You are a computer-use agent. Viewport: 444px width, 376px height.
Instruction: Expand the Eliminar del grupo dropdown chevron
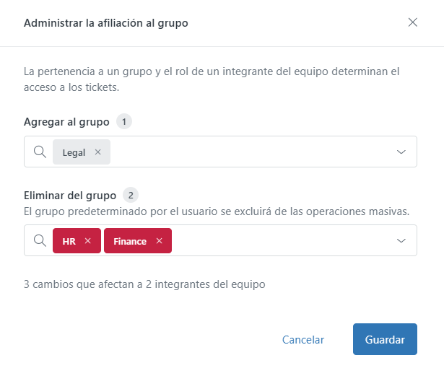pos(401,240)
